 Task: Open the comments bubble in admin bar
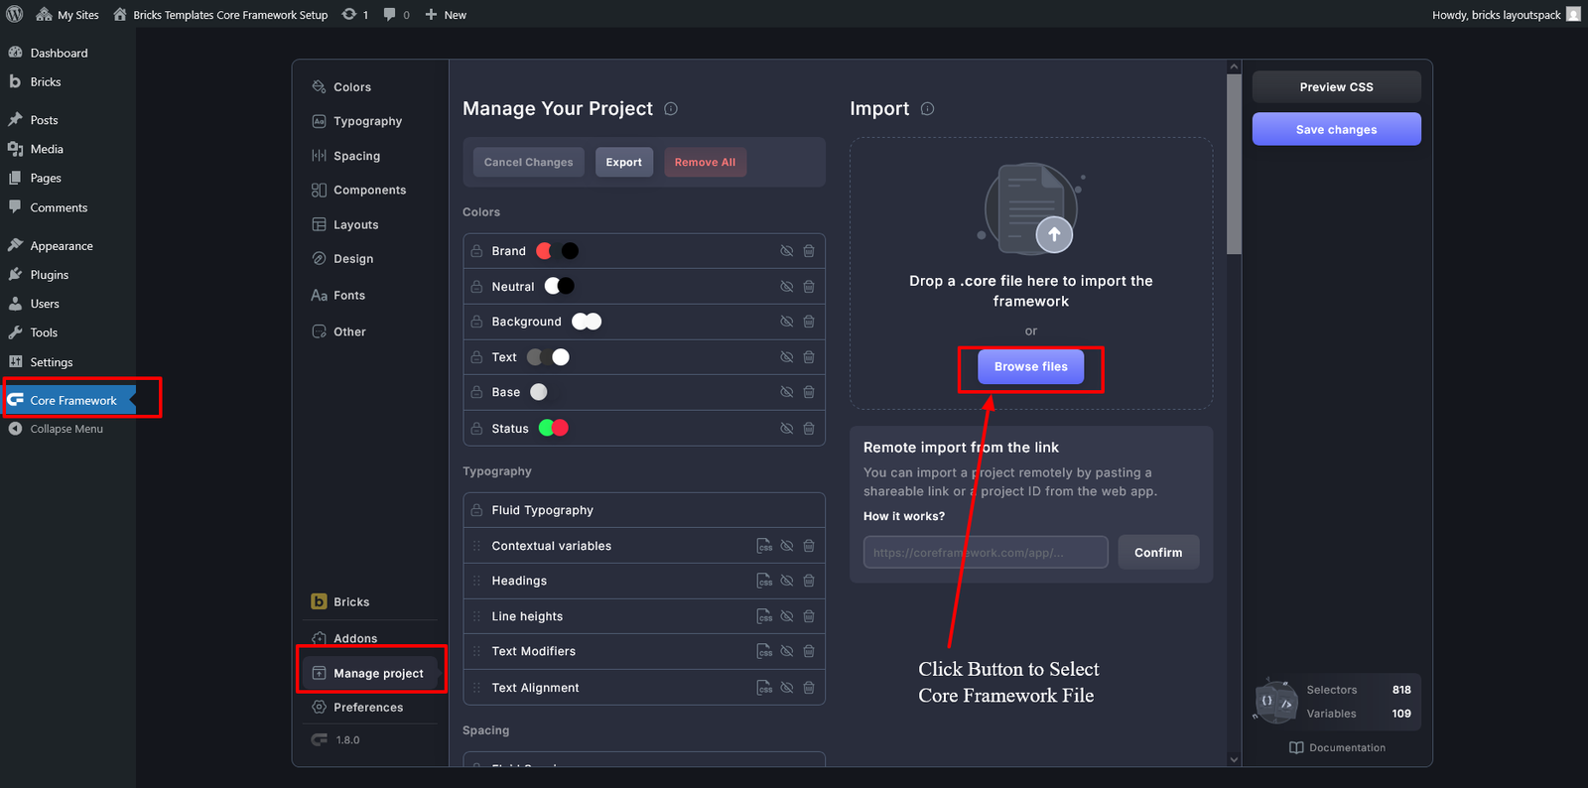(x=396, y=14)
